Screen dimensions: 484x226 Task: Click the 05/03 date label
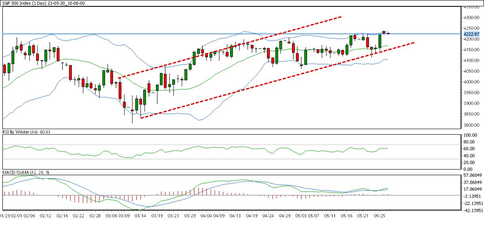coord(302,216)
